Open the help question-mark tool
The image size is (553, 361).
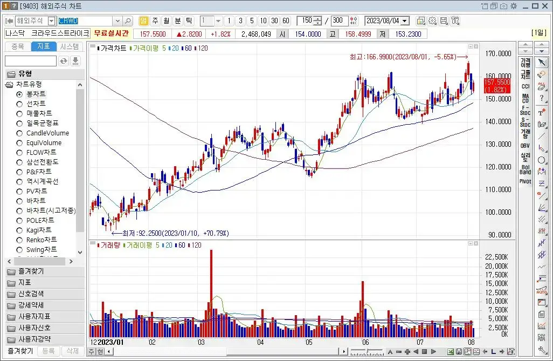[541, 99]
